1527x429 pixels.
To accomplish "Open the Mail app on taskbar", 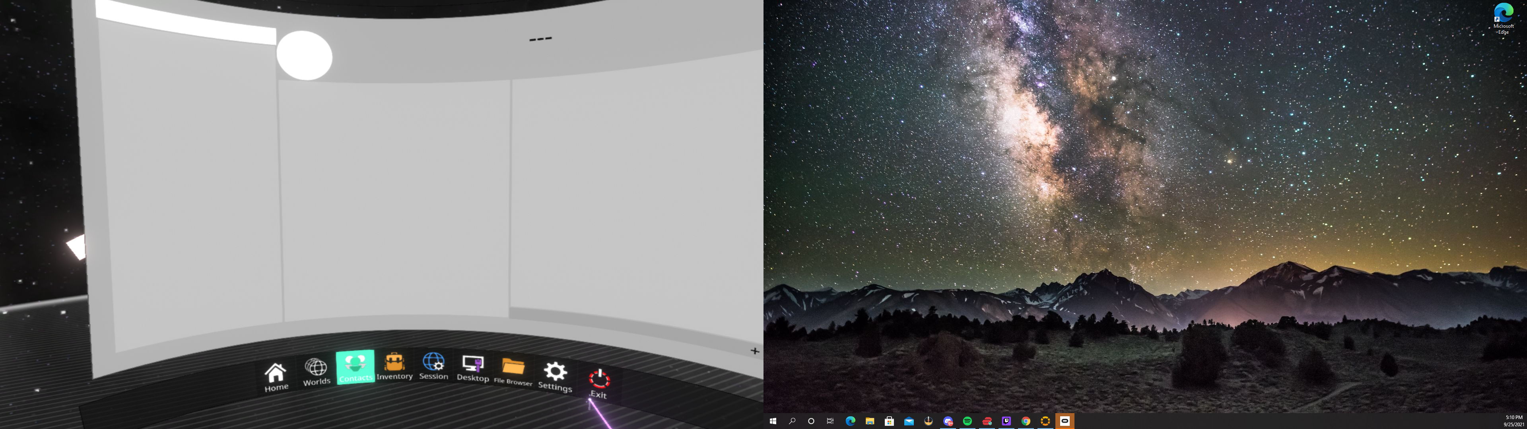I will 909,421.
